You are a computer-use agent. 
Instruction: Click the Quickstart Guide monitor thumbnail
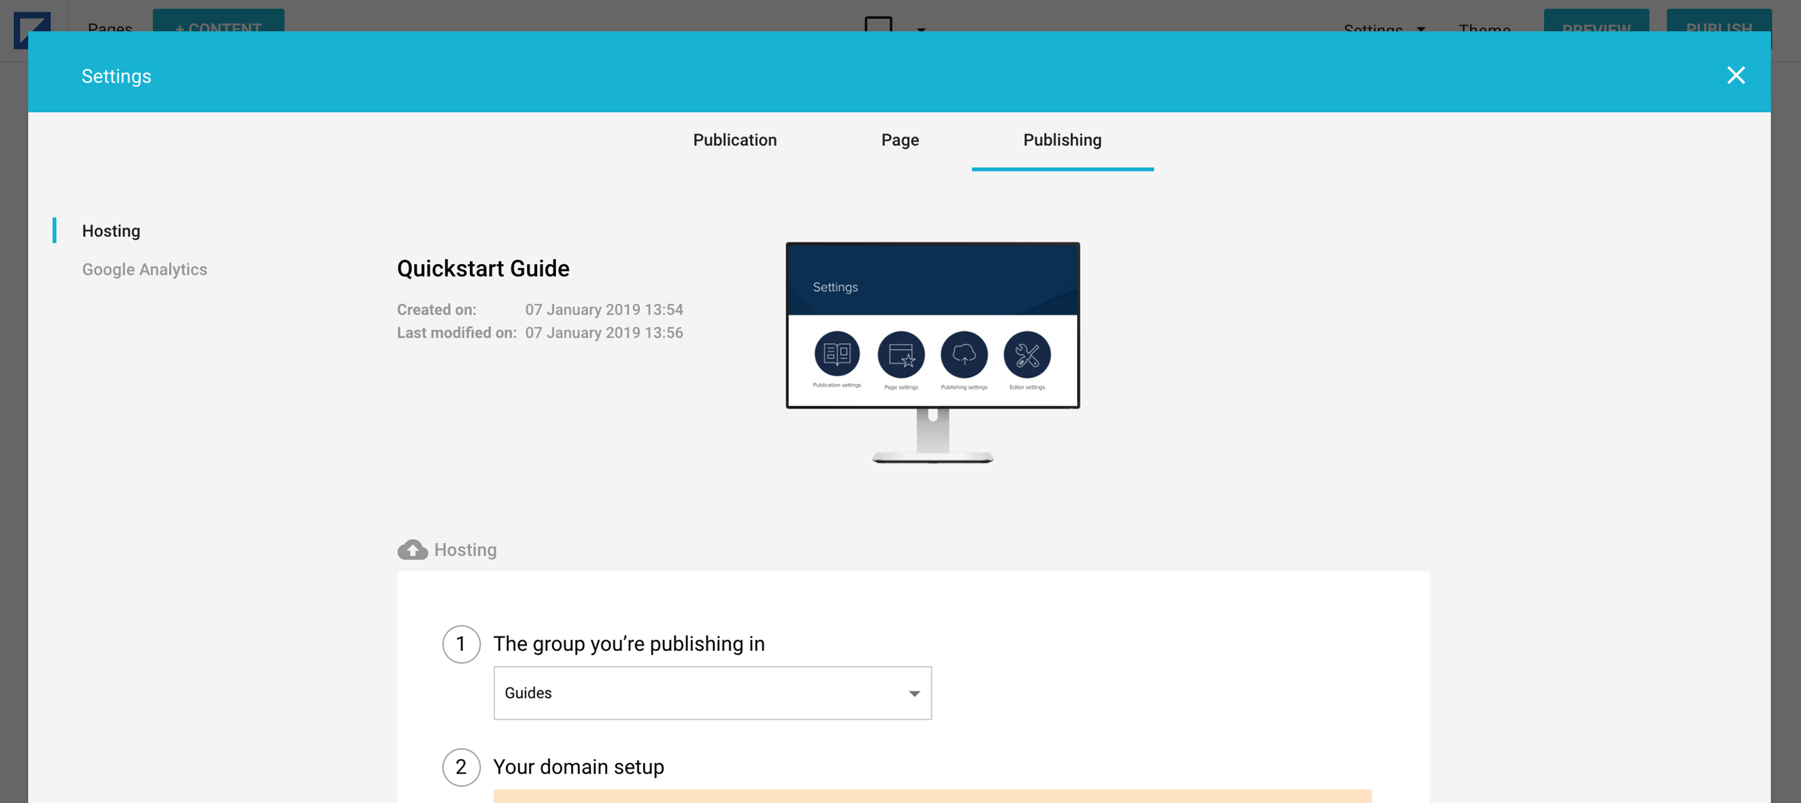pyautogui.click(x=932, y=352)
